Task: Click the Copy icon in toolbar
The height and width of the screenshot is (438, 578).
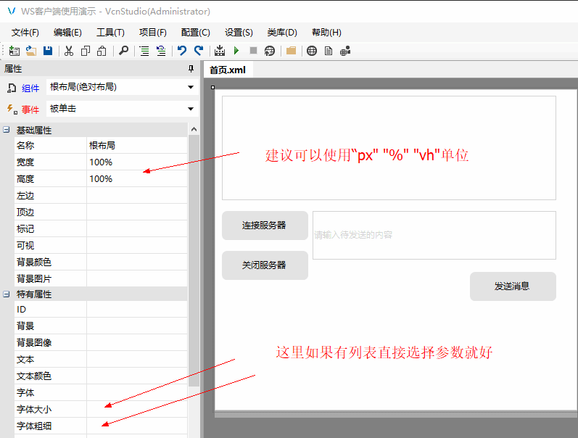Action: click(x=86, y=51)
